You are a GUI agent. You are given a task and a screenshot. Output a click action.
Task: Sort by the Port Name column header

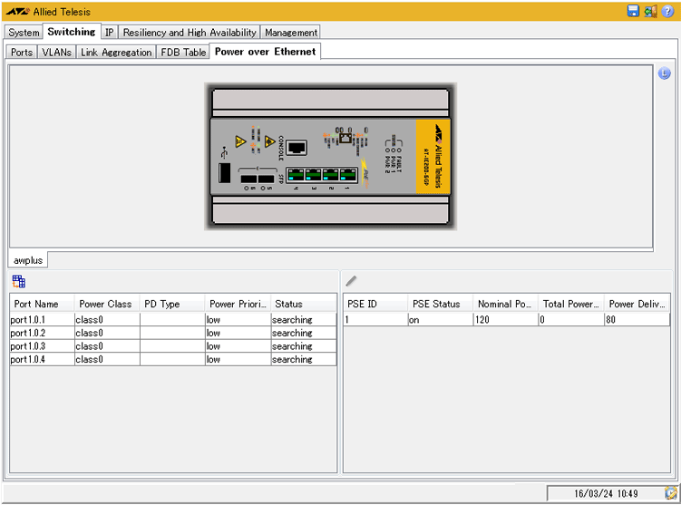click(36, 304)
